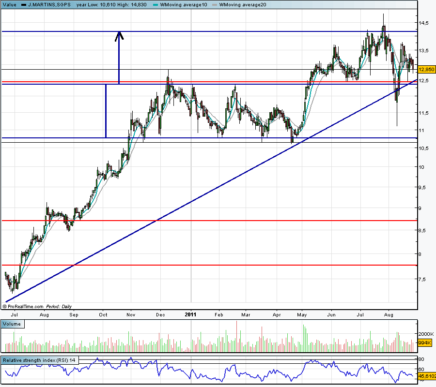This screenshot has height=387, width=436.
Task: Click the gray WMoving average20 legend swatch
Action: coord(215,5)
